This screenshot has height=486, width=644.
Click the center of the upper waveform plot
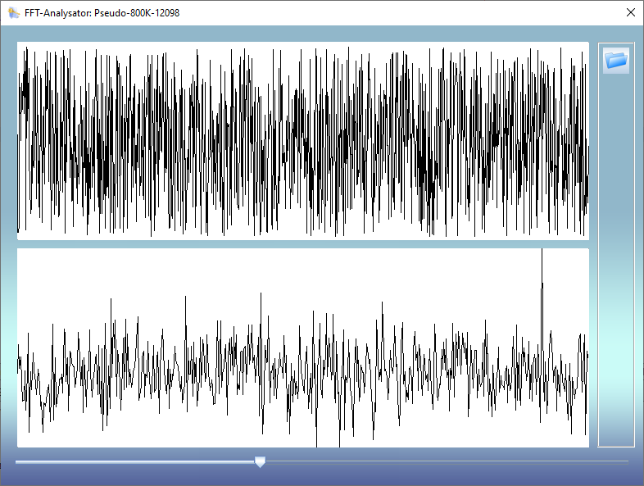tap(303, 141)
